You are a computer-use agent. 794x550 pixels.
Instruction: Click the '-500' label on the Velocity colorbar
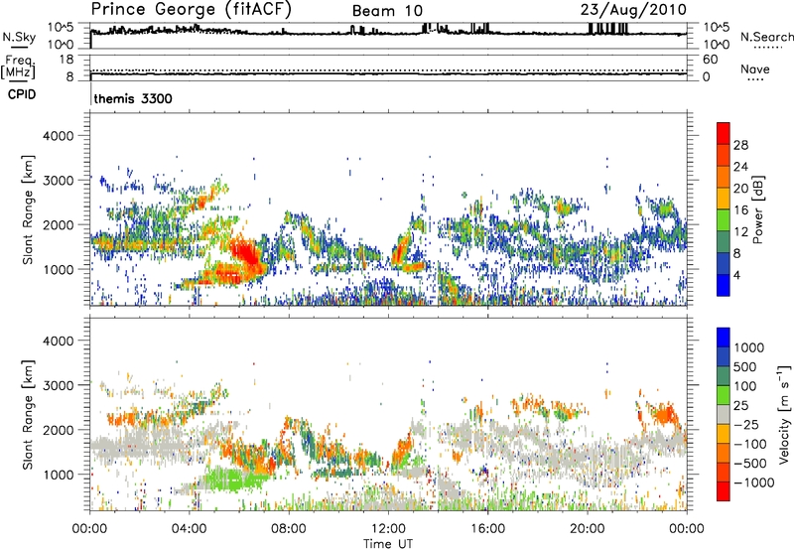750,464
